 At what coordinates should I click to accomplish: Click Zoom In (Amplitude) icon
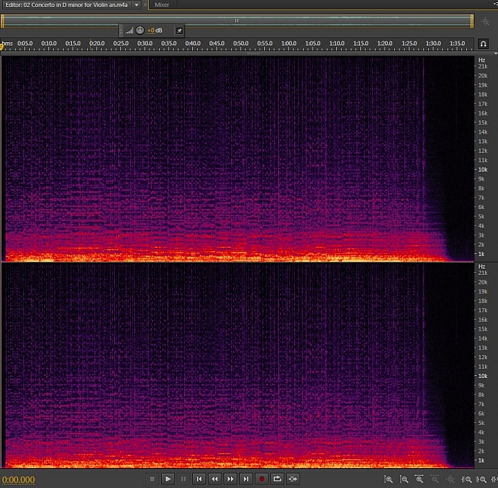coord(388,479)
